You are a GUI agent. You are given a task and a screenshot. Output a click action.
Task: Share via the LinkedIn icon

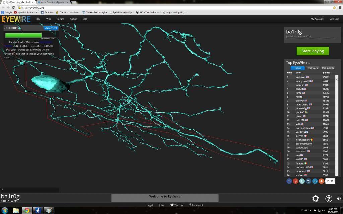click(315, 181)
